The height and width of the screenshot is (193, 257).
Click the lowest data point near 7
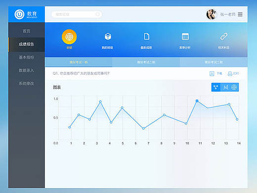(x=143, y=128)
